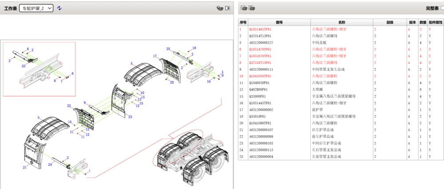This screenshot has height=189, width=444.
Task: Select part A631200000127 中间盖板 row
Action: 261,43
